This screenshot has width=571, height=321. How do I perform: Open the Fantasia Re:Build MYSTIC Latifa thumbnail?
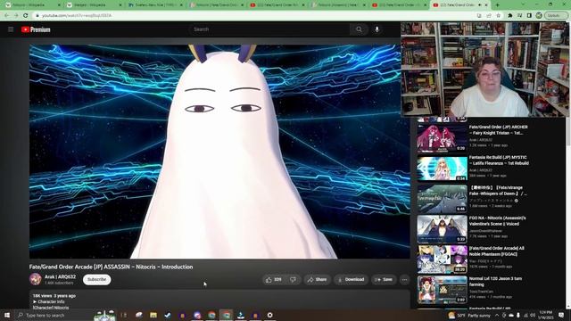point(443,169)
